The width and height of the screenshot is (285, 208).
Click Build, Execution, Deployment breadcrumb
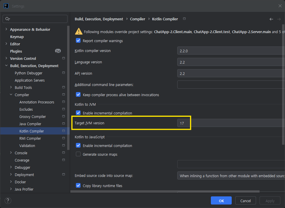click(x=99, y=19)
